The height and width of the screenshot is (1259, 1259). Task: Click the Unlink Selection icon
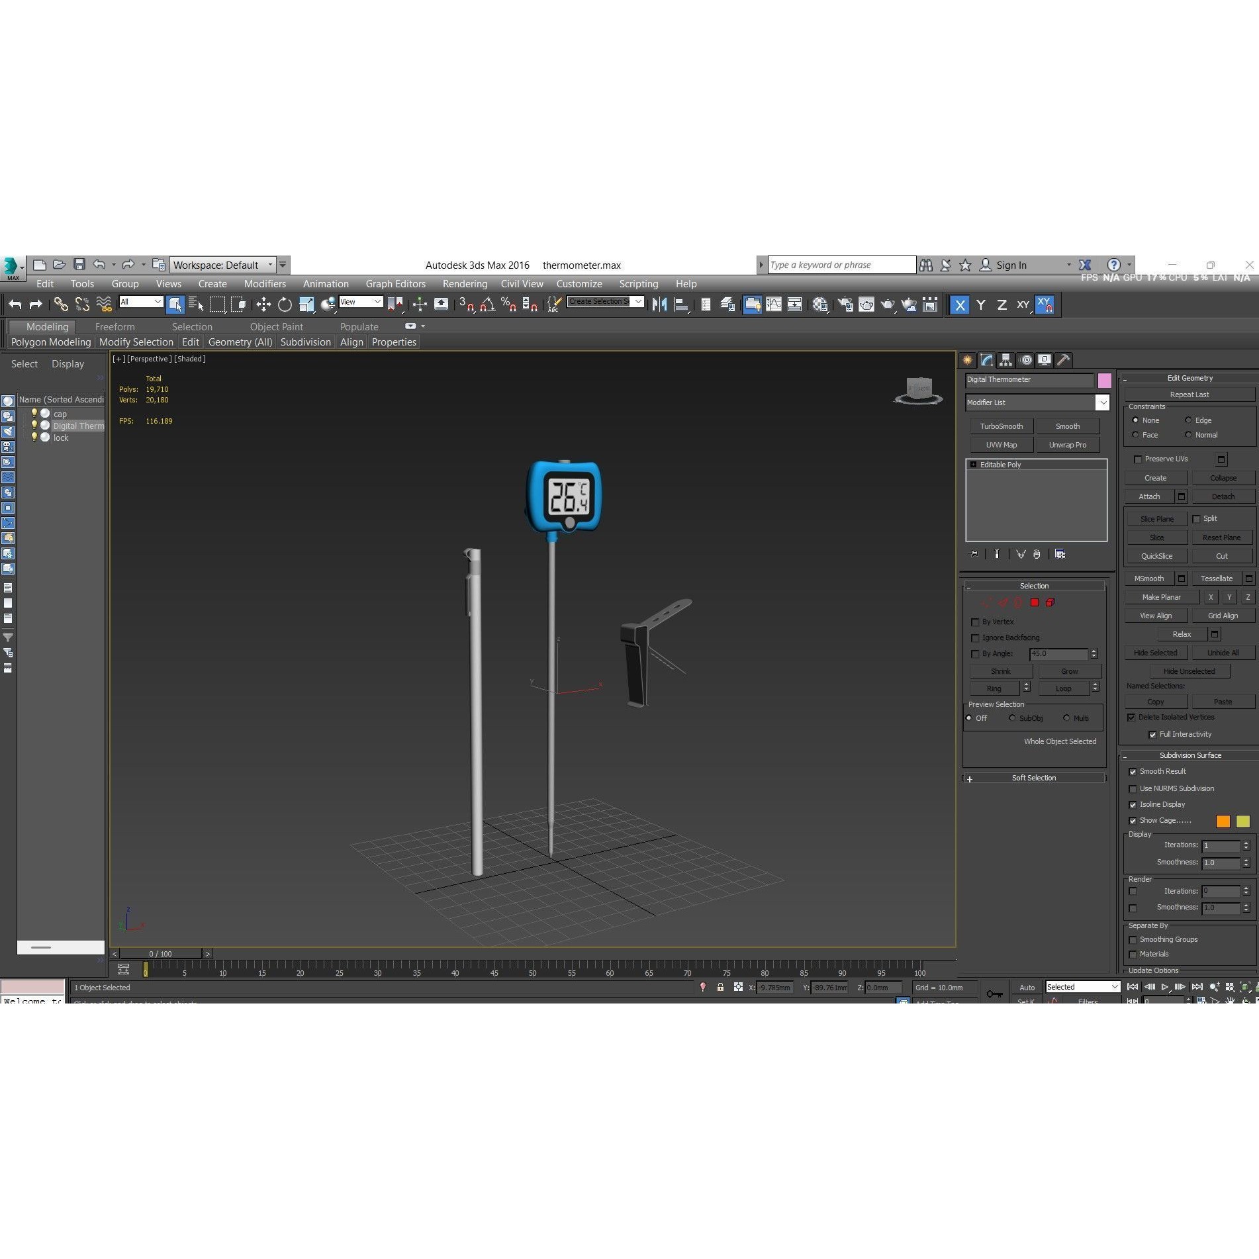click(x=82, y=304)
